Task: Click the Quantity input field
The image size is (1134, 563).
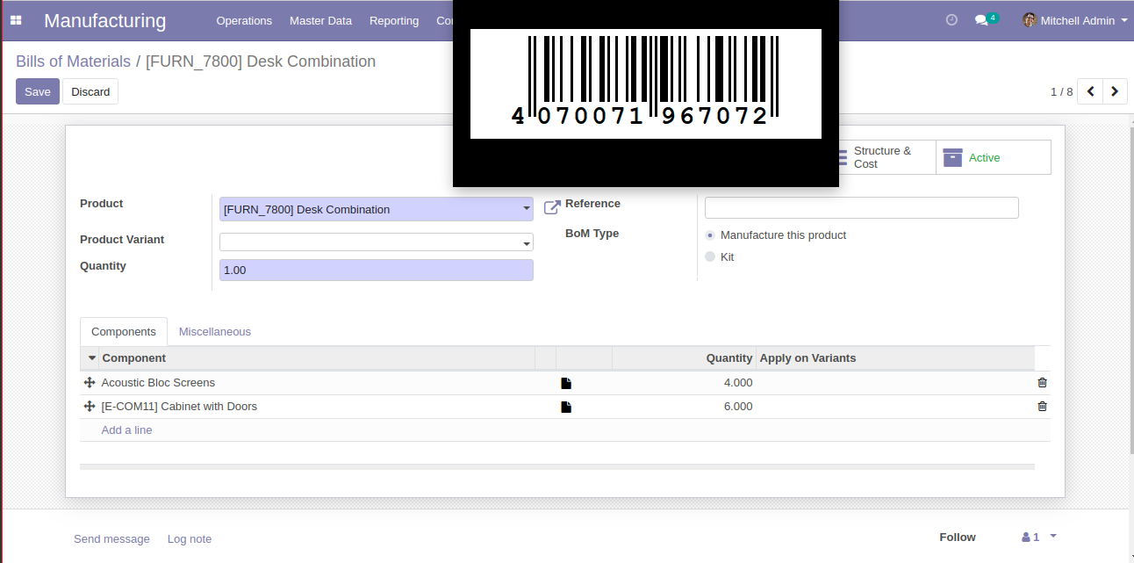Action: 377,271
